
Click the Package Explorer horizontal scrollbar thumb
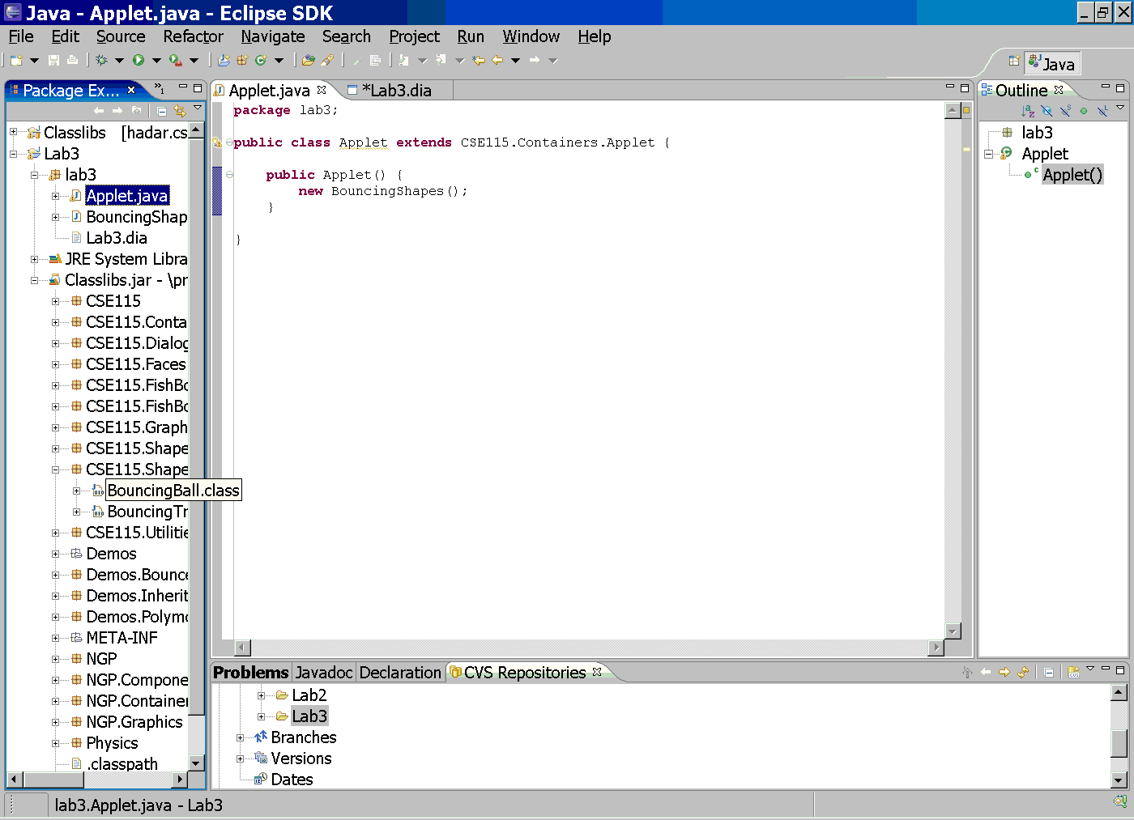pyautogui.click(x=53, y=780)
